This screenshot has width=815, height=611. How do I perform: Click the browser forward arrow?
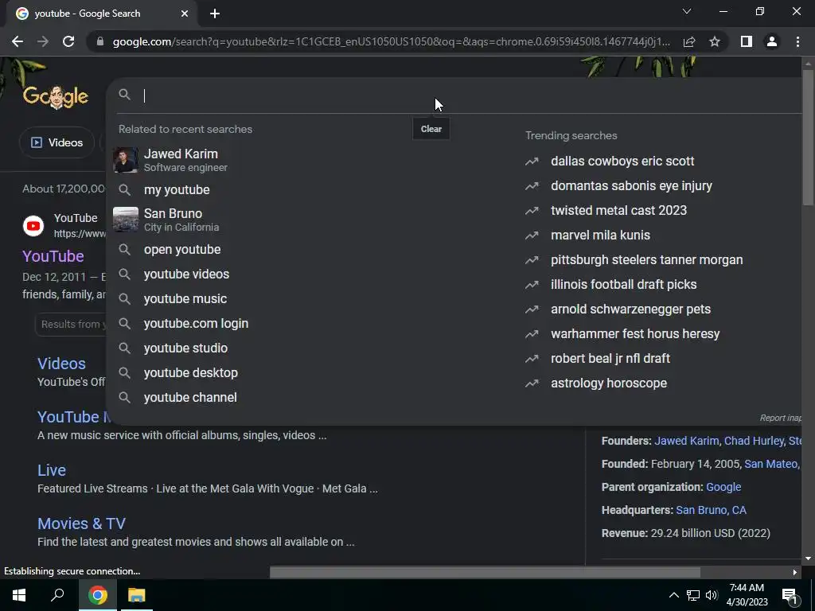[x=43, y=41]
